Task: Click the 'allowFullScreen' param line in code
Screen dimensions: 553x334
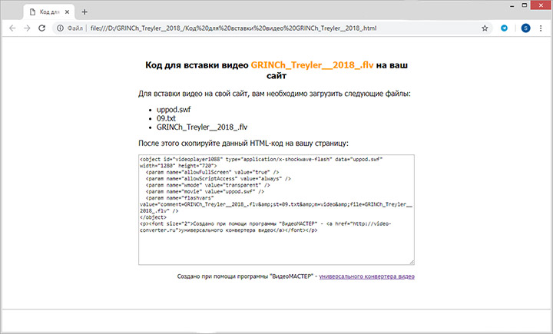Action: (212, 172)
